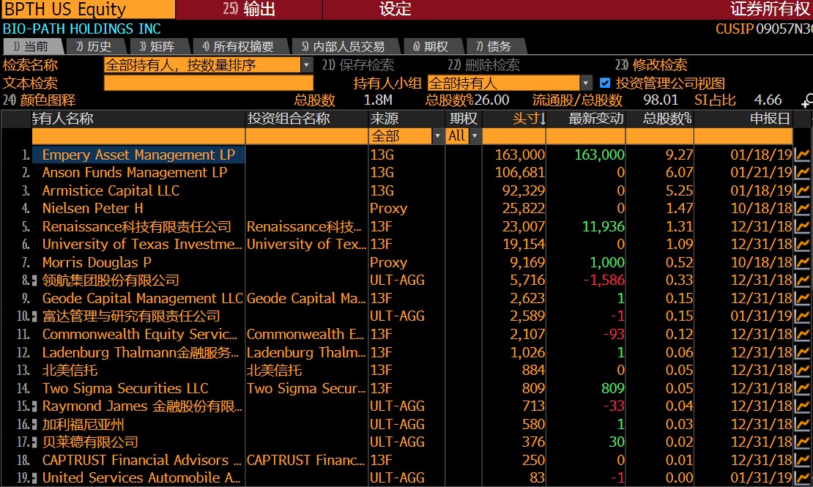
Task: Select Armistice Capital LLC holder
Action: [111, 190]
